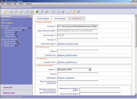
Task: Expand the Общие курсы tree node
Action: point(2,46)
